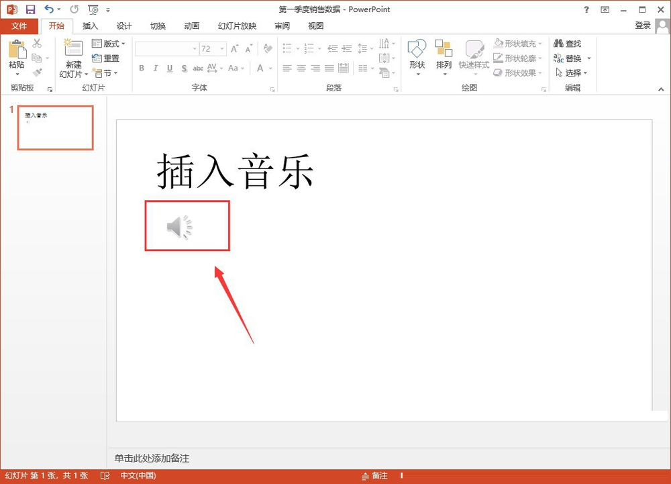Collapse the ribbon with chevron arrow
The height and width of the screenshot is (484, 671).
click(661, 89)
